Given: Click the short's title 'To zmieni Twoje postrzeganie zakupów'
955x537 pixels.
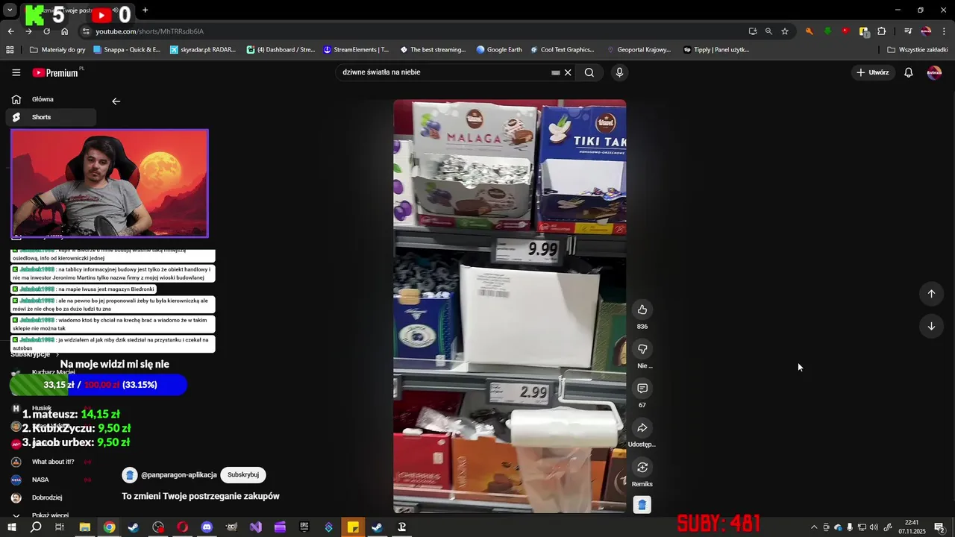Looking at the screenshot, I should 201,496.
